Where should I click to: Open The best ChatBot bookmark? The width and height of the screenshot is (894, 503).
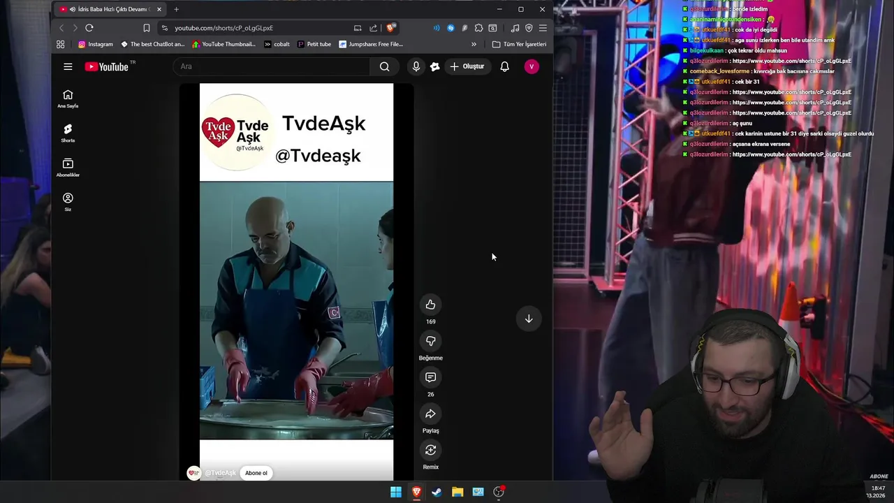153,44
